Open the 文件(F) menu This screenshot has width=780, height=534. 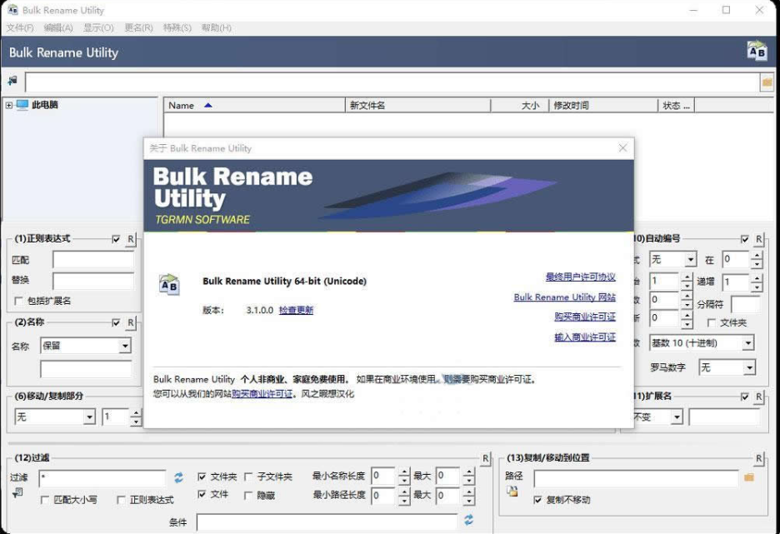17,27
